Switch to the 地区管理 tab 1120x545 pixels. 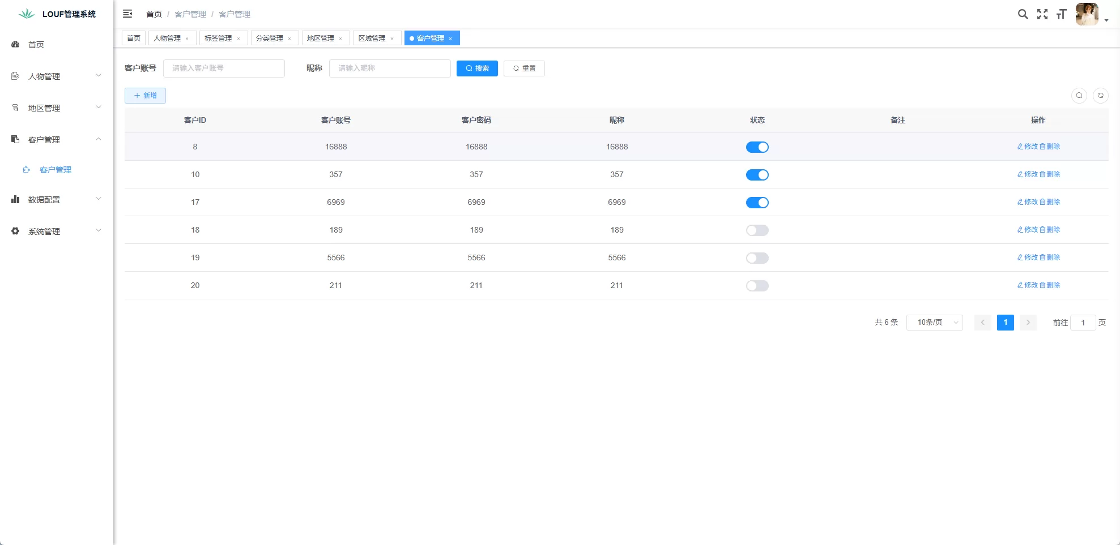321,38
